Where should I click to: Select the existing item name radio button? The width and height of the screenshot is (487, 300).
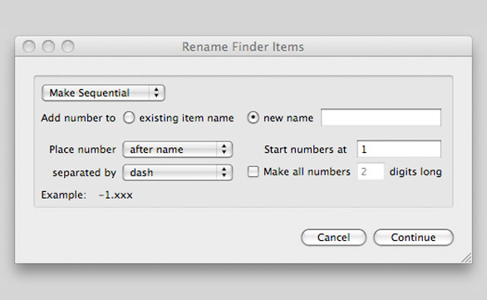click(129, 118)
